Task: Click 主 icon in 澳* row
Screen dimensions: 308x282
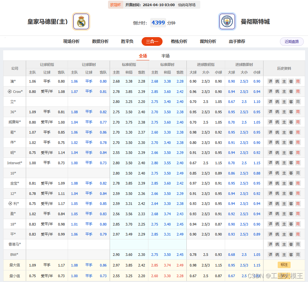Action: 284,81
